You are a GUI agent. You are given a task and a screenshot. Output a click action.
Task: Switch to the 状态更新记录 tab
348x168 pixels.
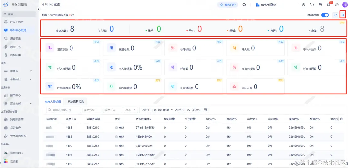pyautogui.click(x=76, y=101)
